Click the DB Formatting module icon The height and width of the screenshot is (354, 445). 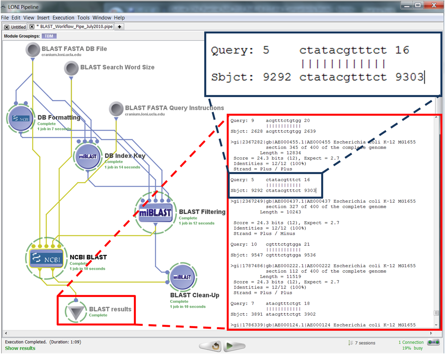[21, 118]
